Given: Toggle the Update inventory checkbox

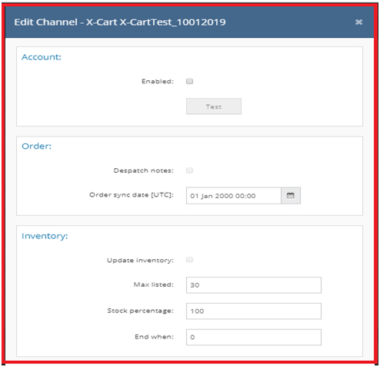Looking at the screenshot, I should pos(189,260).
